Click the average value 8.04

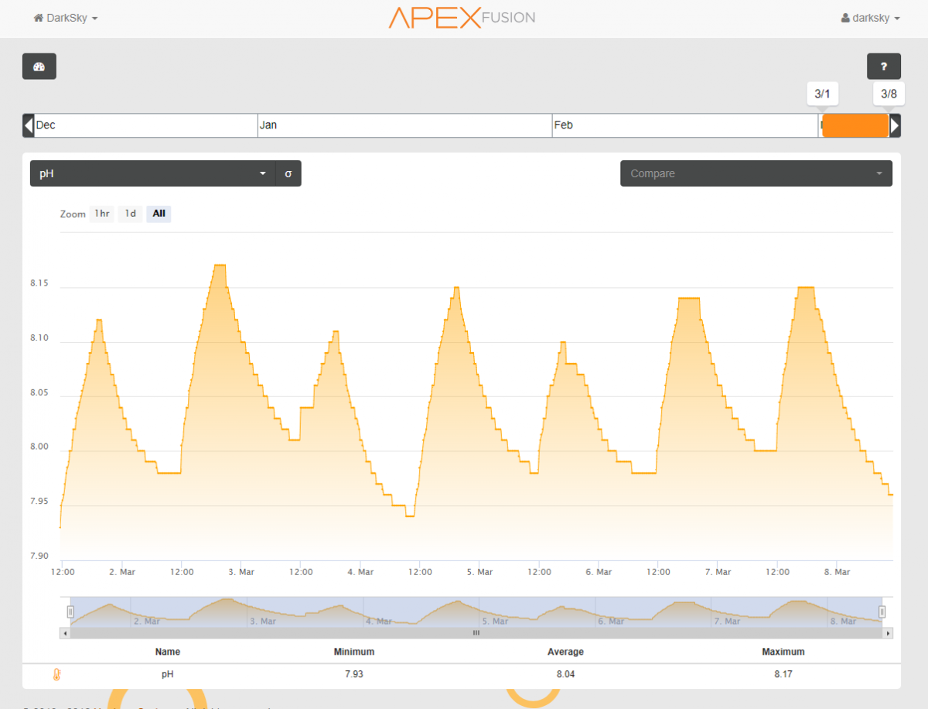click(x=565, y=674)
